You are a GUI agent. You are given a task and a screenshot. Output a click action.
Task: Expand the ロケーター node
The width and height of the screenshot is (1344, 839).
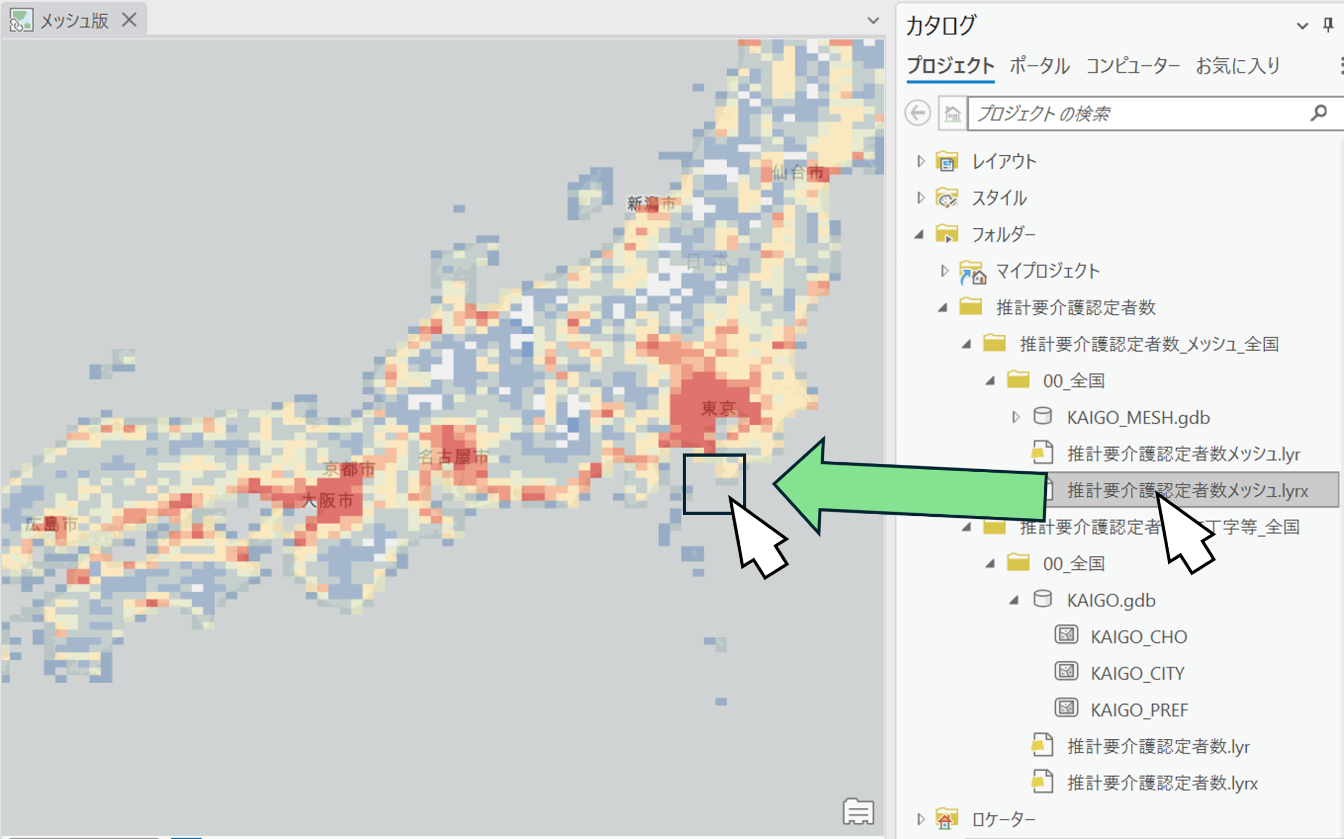point(920,819)
